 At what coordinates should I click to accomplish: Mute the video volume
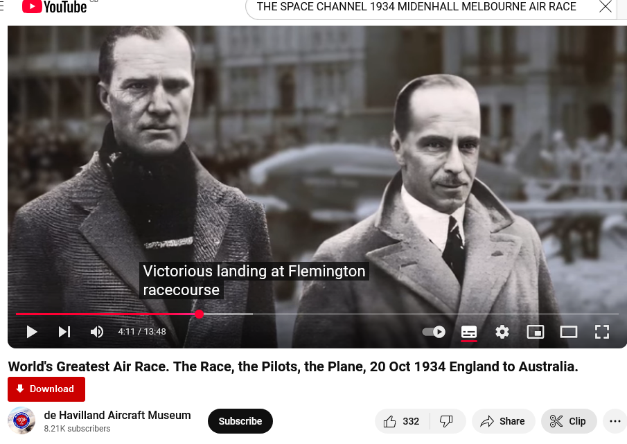click(x=97, y=332)
